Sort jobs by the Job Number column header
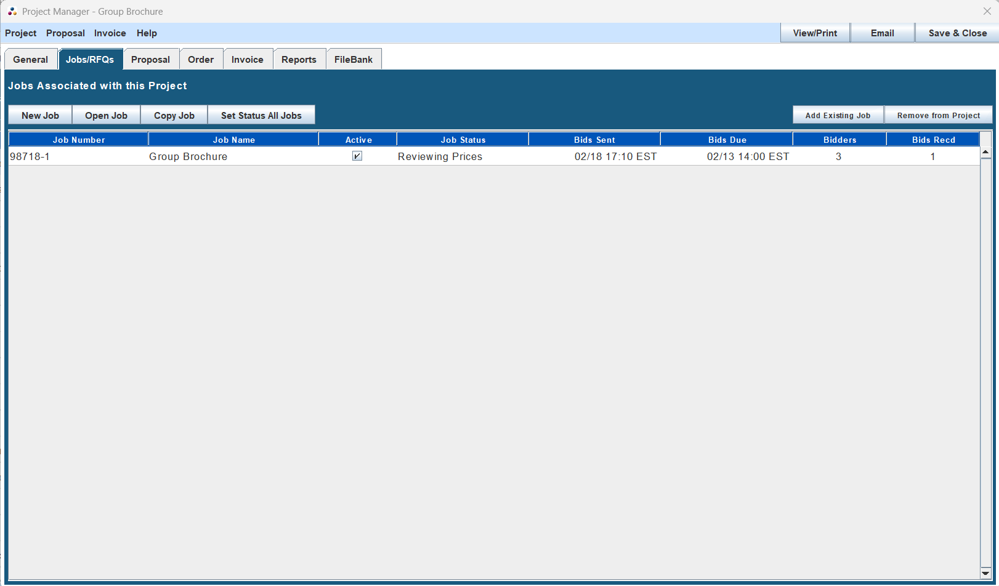 click(78, 139)
